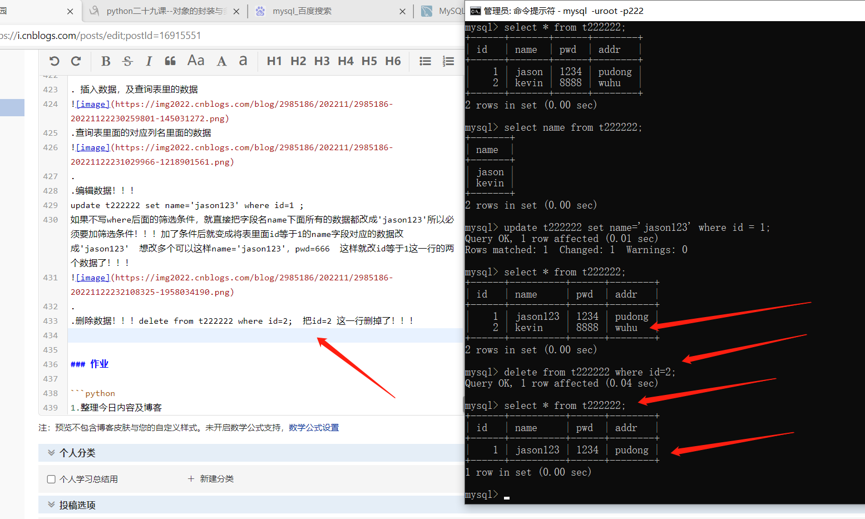865x519 pixels.
Task: Close the mysql_百度搜索 browser tab
Action: click(403, 11)
